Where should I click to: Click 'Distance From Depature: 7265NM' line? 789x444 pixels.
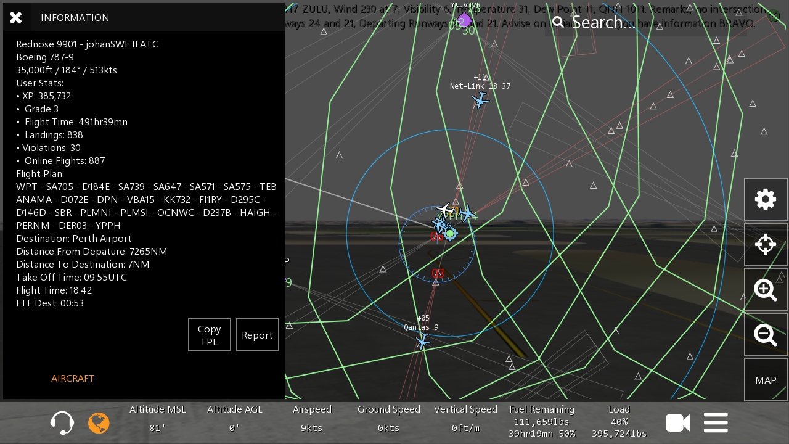[x=92, y=252]
